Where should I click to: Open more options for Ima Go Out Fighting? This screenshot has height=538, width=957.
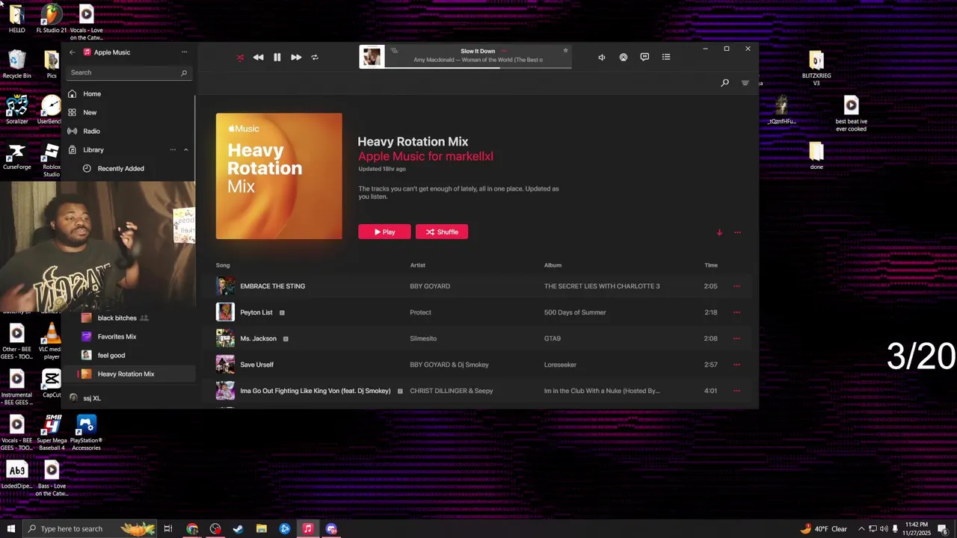[736, 391]
